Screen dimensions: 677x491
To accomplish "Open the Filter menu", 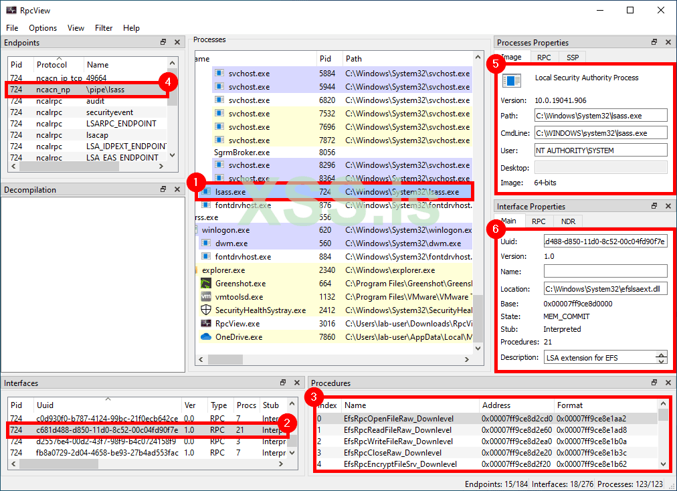I will (104, 28).
